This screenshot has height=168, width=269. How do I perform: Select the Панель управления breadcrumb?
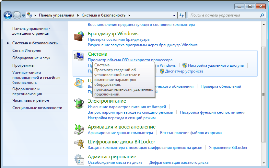click(56, 15)
